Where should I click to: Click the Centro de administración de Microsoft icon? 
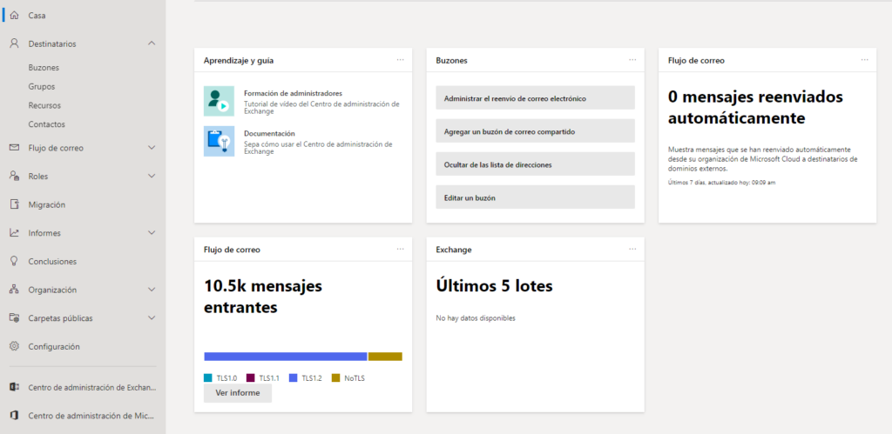click(x=14, y=416)
